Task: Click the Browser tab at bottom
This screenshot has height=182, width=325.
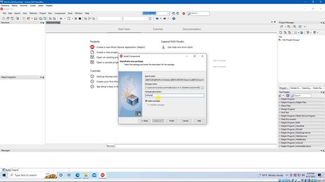Action: pos(111,146)
